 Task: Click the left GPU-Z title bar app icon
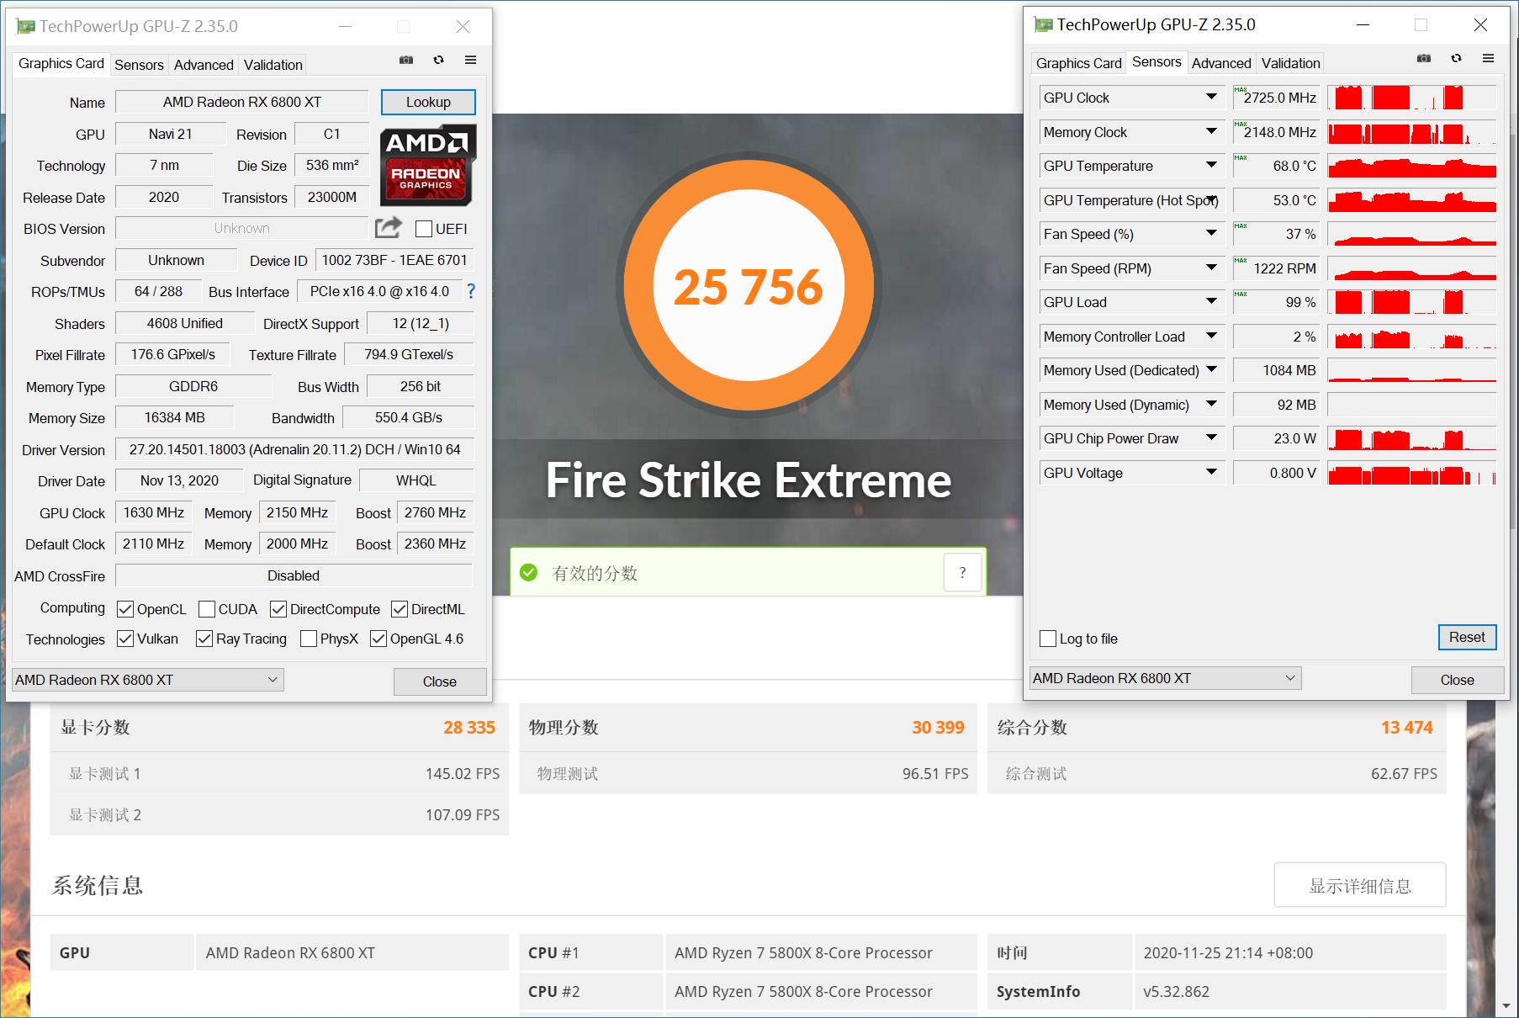point(25,26)
